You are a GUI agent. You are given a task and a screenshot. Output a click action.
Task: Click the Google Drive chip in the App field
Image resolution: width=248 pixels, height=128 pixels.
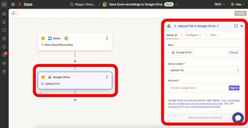182,52
